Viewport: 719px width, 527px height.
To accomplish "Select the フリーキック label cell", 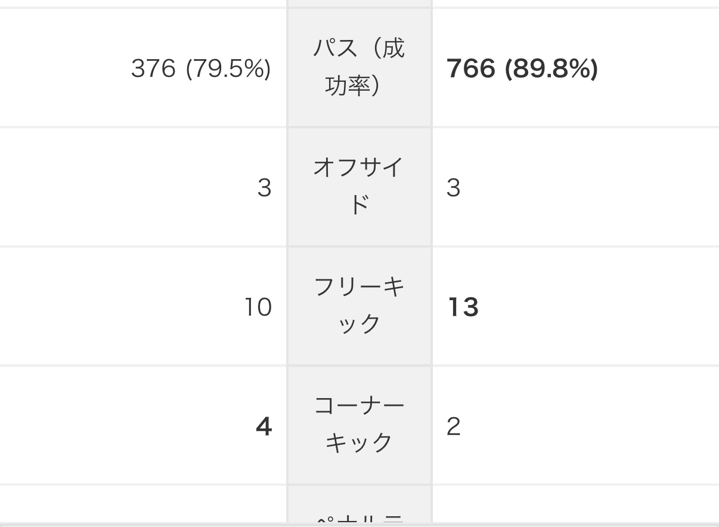I will [359, 306].
